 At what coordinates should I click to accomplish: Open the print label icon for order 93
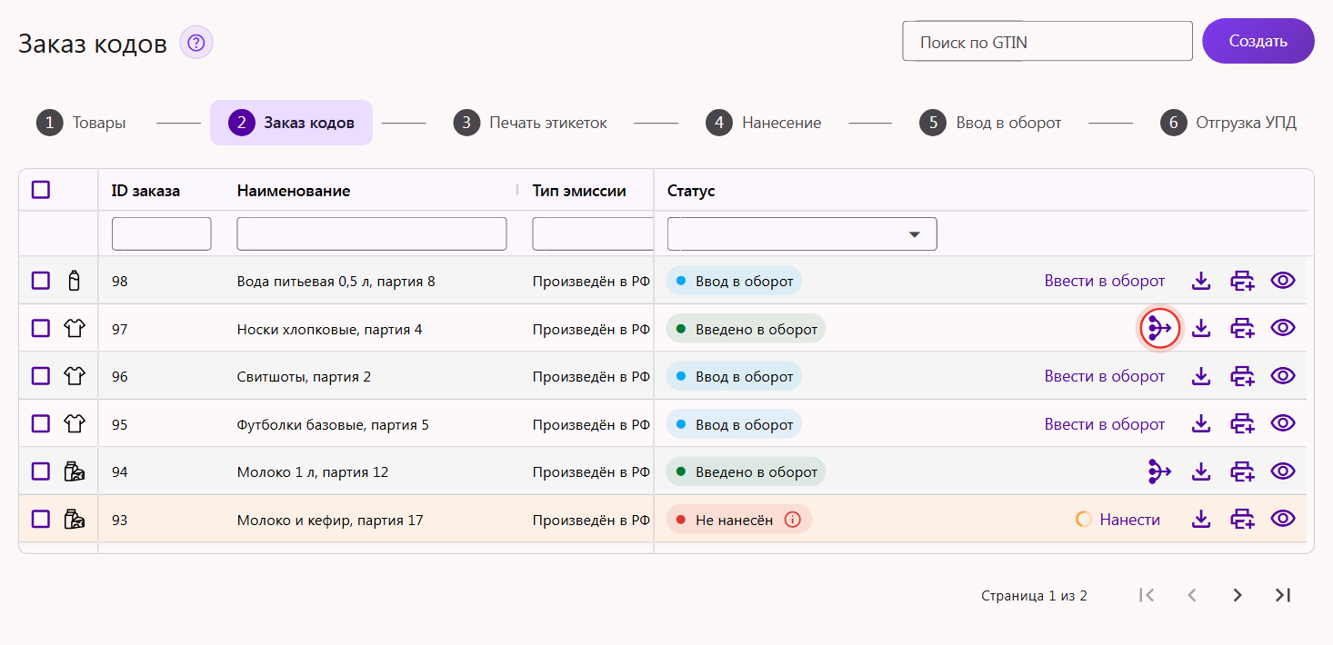pyautogui.click(x=1242, y=519)
